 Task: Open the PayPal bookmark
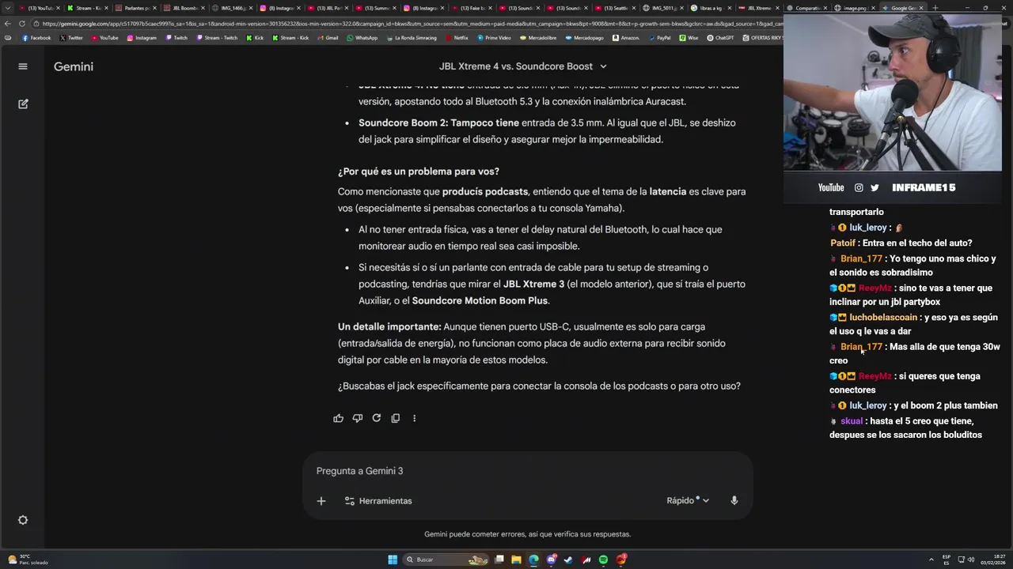point(659,38)
